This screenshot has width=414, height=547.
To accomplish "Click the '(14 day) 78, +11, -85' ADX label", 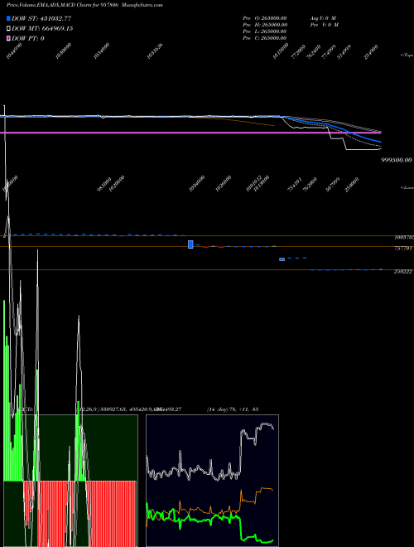I will [232, 409].
